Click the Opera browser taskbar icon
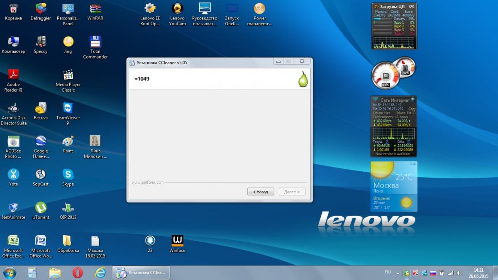 coord(78,273)
